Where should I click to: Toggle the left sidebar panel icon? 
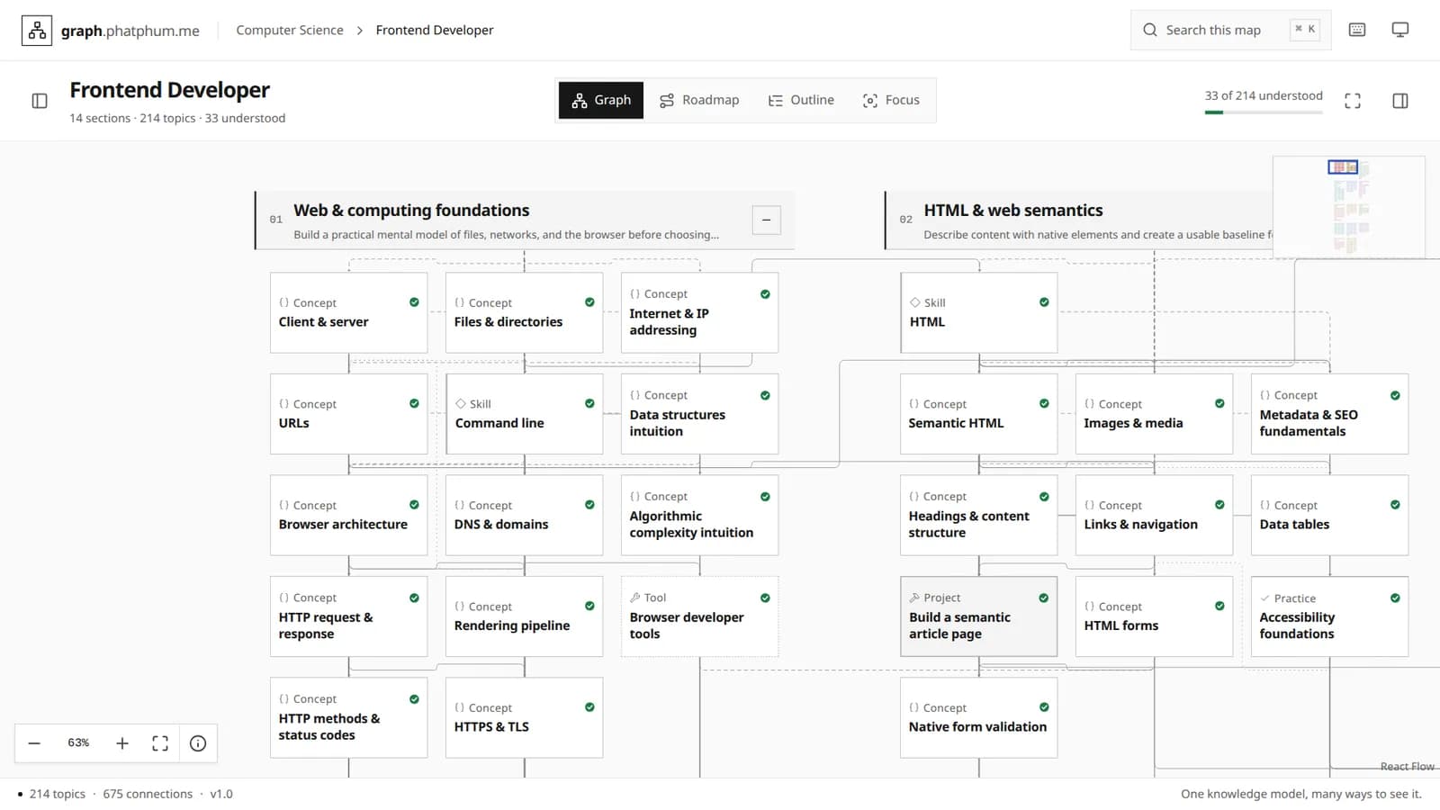[x=40, y=101]
